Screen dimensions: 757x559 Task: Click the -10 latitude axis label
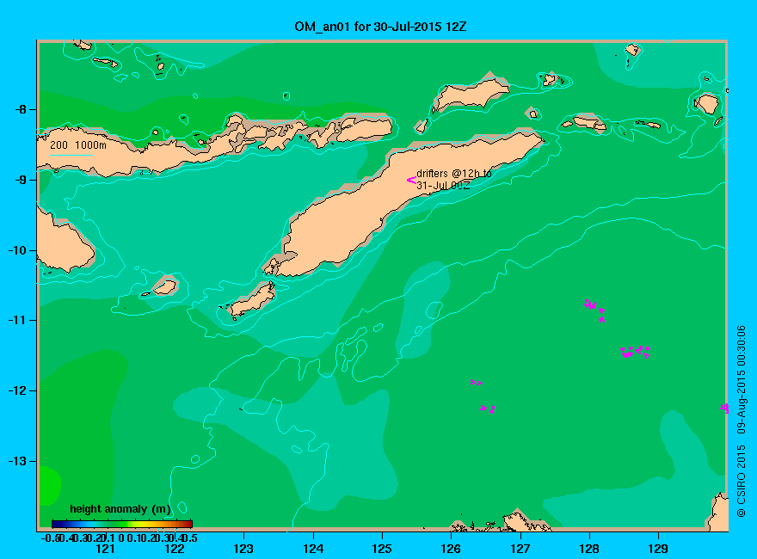click(17, 250)
